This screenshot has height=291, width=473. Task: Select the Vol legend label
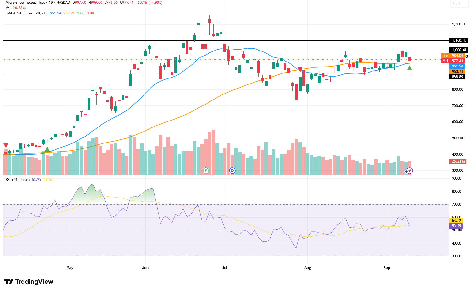coord(8,8)
